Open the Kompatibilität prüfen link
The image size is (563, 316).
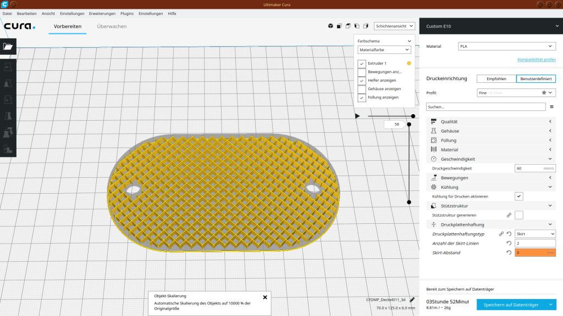tap(536, 59)
